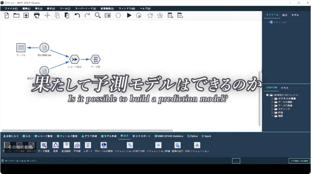Screen dimensions: 311x174
Task: Open the ウィンドウ(W) menu
Action: tap(127, 9)
